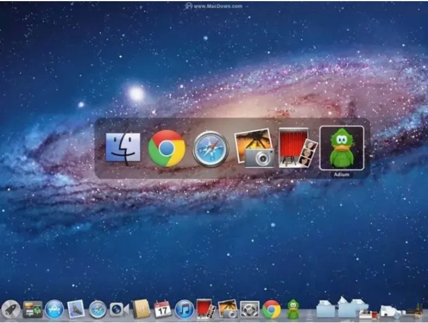The image size is (428, 323).
Task: Open Photo Booth from the Dock
Action: pyautogui.click(x=206, y=309)
